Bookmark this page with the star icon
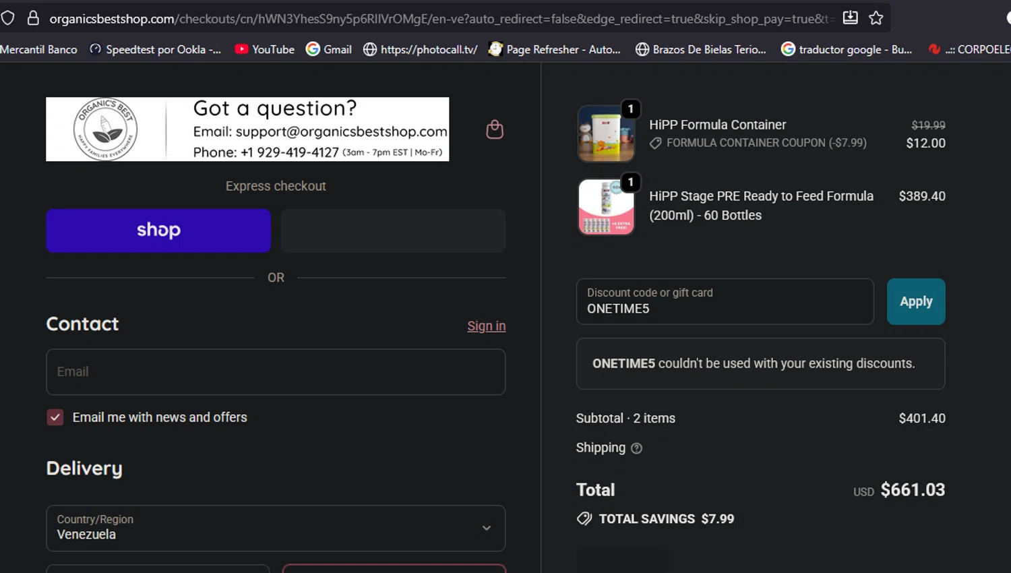Image resolution: width=1011 pixels, height=573 pixels. pos(876,18)
